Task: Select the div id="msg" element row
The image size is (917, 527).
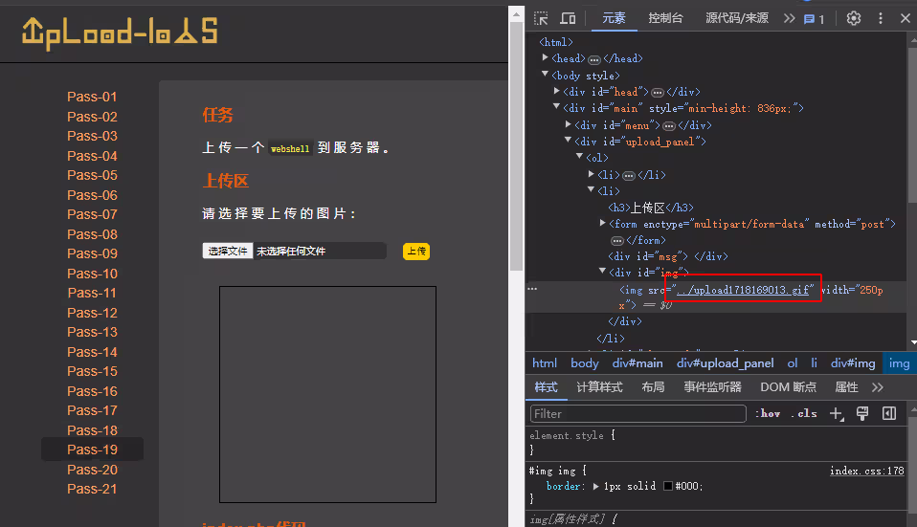Action: 668,256
